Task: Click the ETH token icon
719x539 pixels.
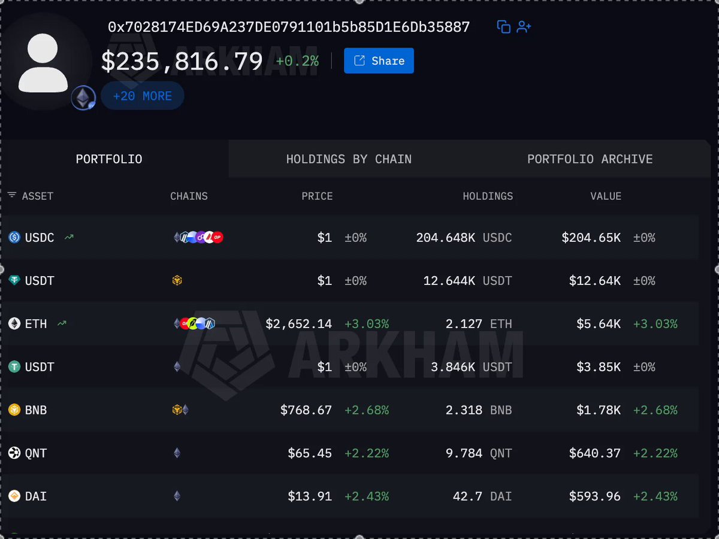Action: 14,324
